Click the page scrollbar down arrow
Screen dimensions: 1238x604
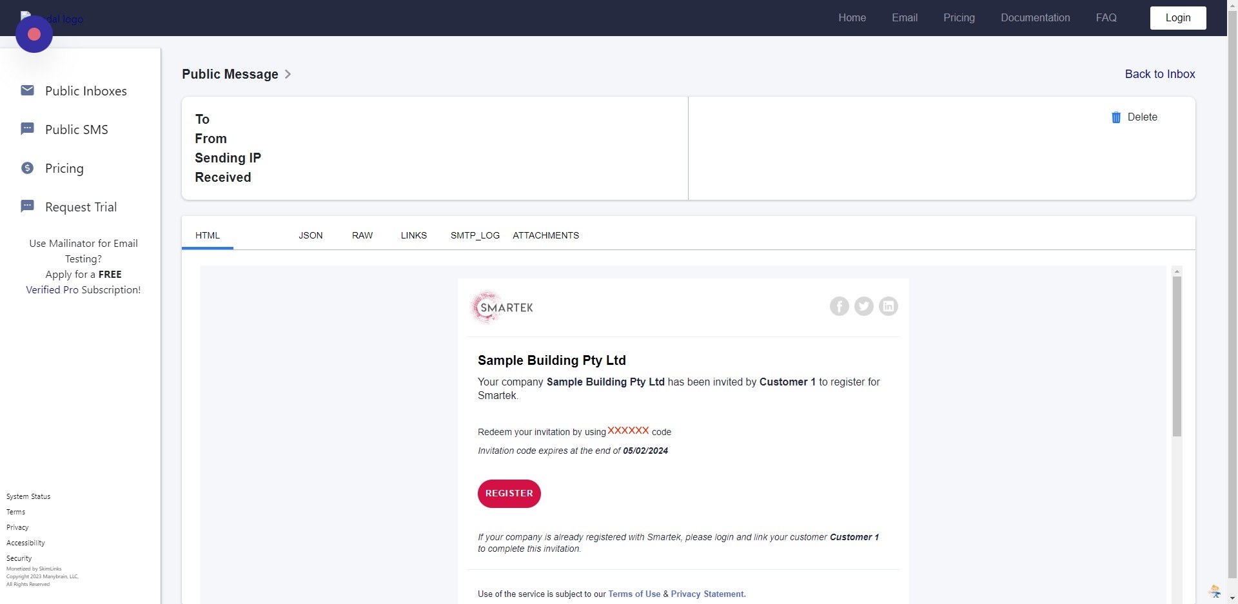pos(1233,598)
